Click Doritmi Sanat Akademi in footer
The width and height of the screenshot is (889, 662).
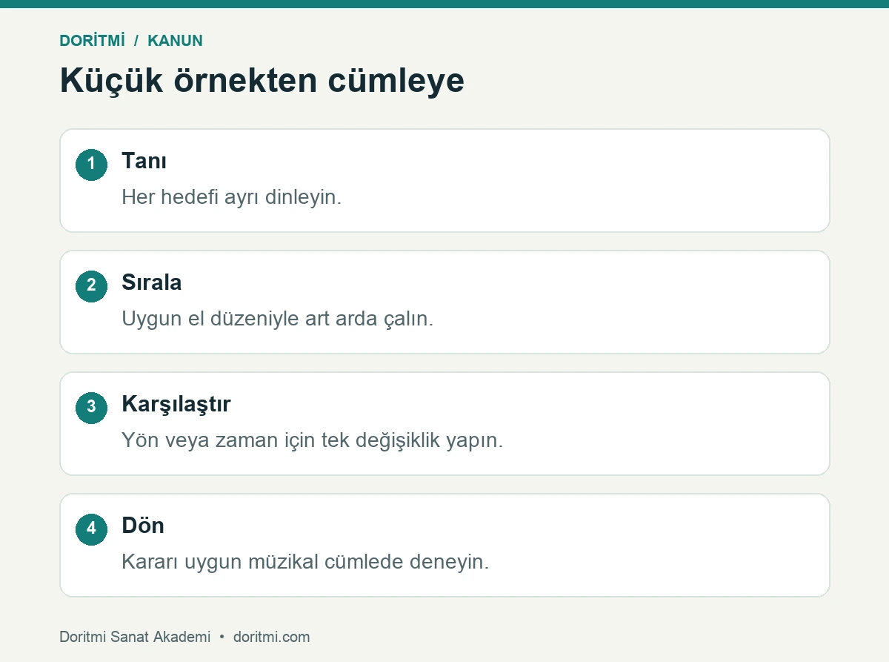point(135,637)
